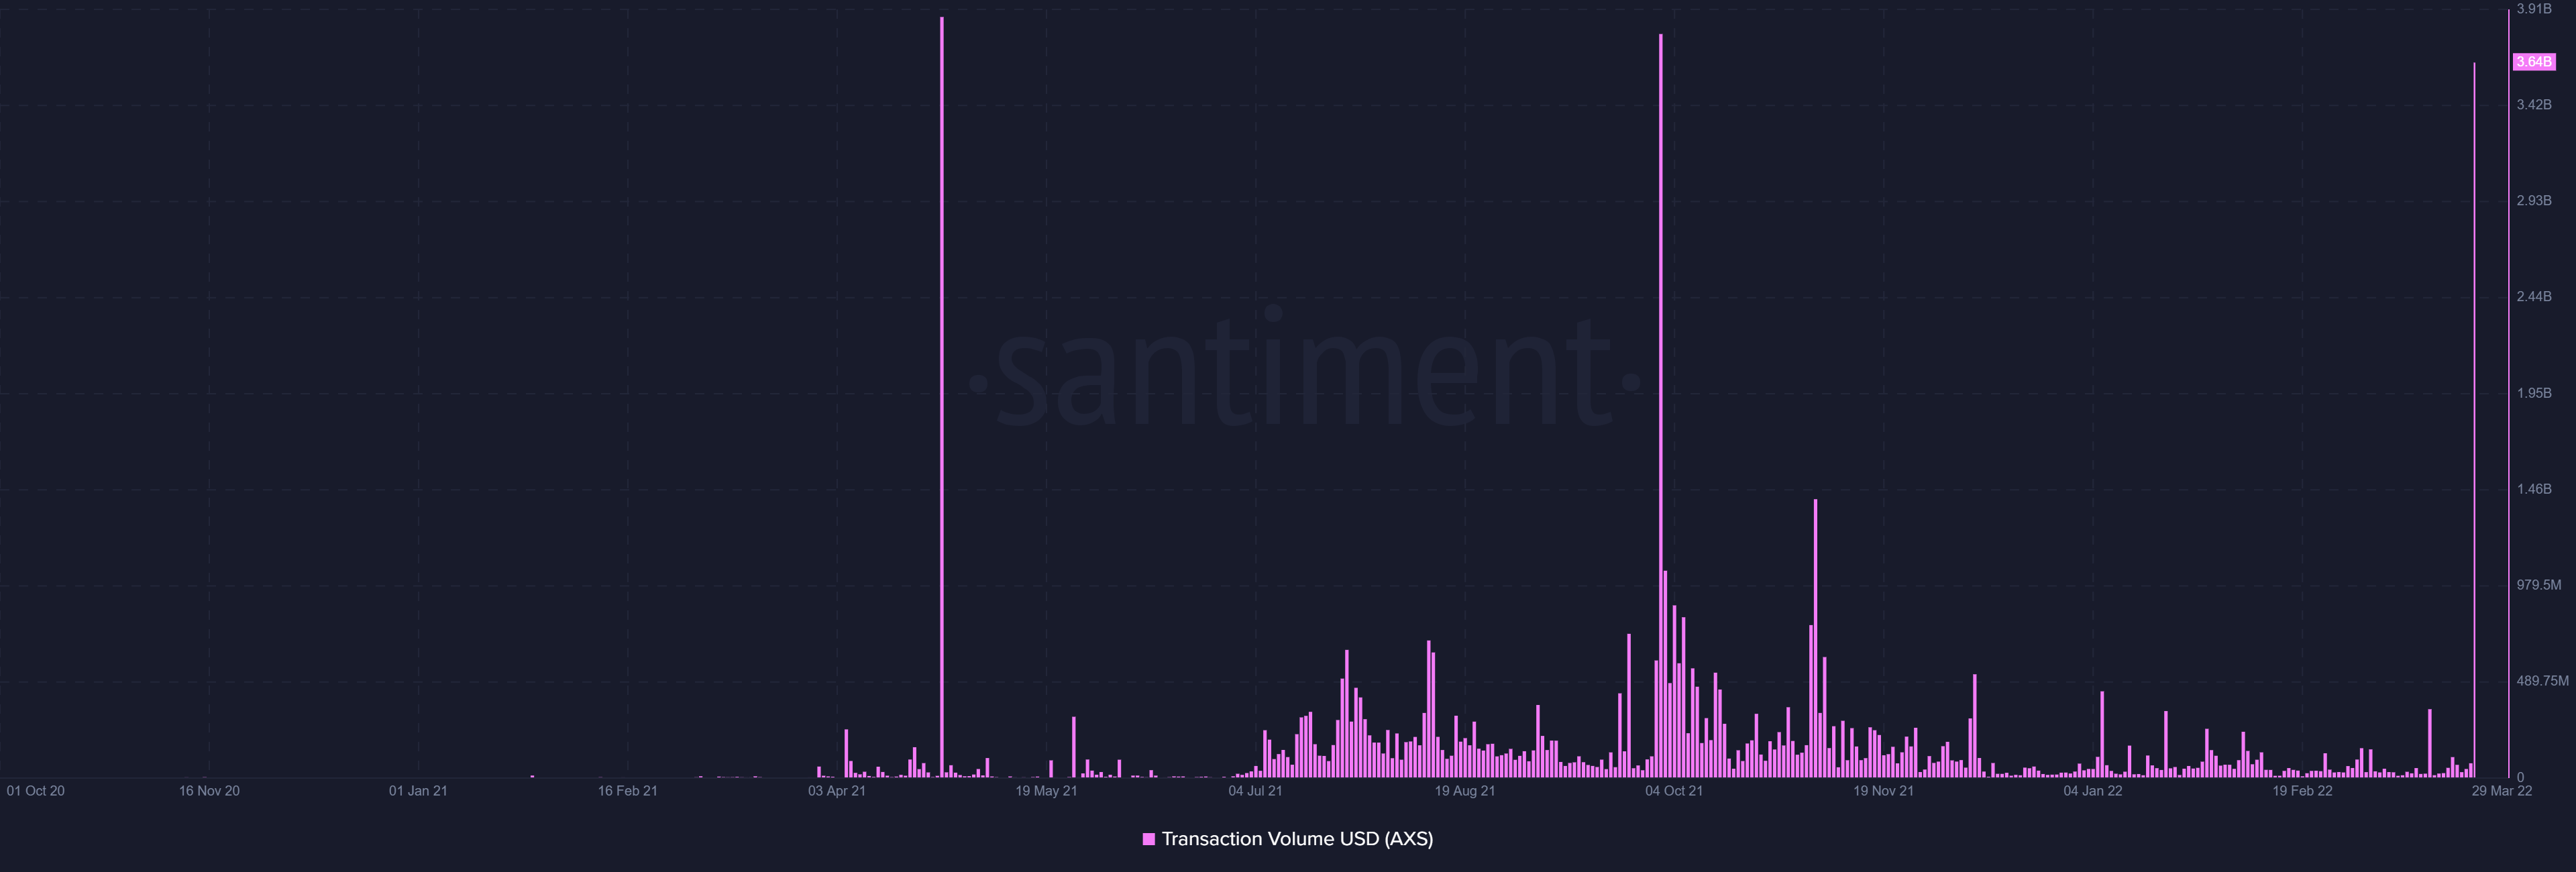The height and width of the screenshot is (872, 2576).
Task: Click the 3.91B y-axis label
Action: click(2534, 9)
